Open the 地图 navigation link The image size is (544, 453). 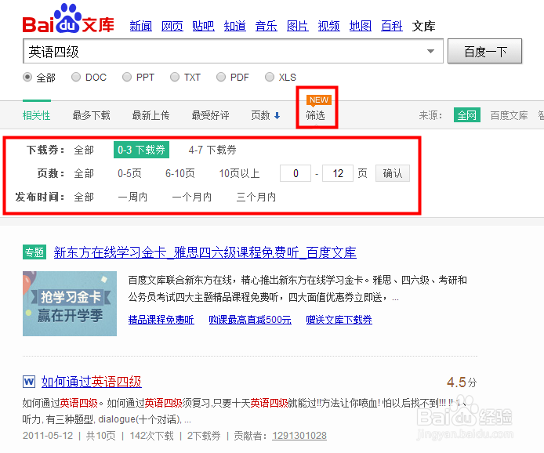pyautogui.click(x=360, y=26)
